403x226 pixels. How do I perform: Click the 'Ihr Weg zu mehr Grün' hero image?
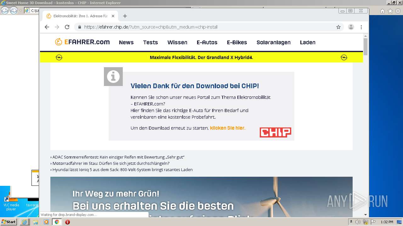pos(201,197)
